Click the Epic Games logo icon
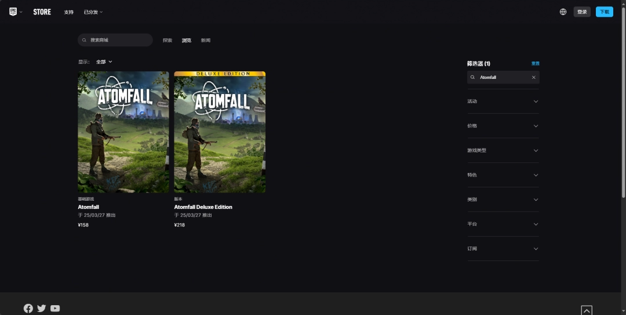 13,12
